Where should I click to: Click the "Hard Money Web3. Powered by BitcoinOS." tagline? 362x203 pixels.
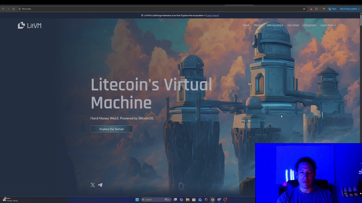(122, 118)
